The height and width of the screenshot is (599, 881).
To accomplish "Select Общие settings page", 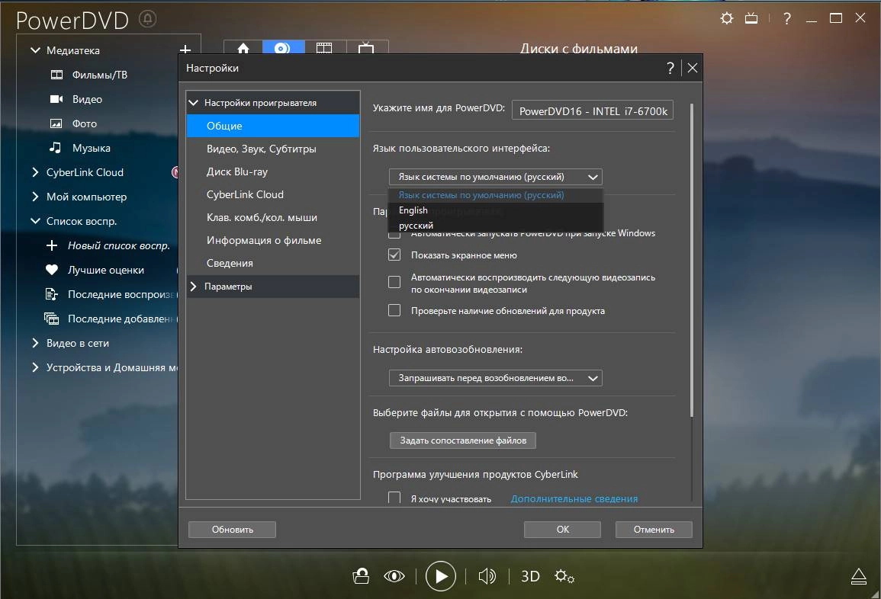I will click(273, 126).
